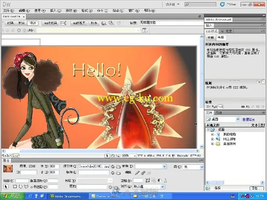The image size is (267, 200).
Task: Click the stop loading icon
Action: tap(19, 31)
